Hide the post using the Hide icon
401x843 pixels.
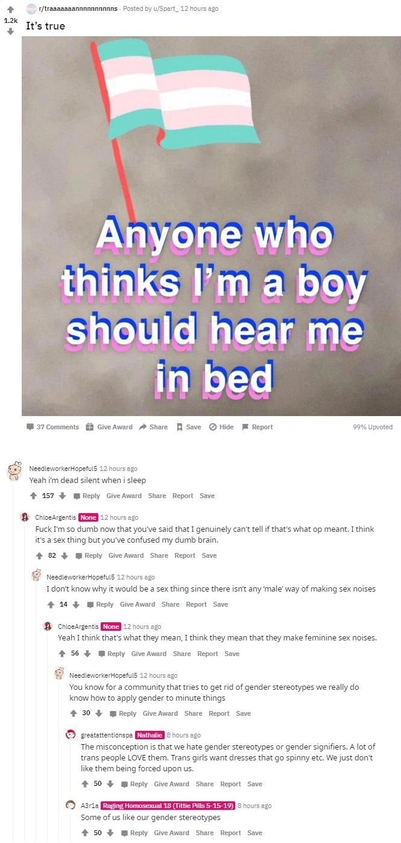pyautogui.click(x=212, y=427)
